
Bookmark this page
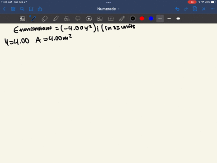[31, 9]
